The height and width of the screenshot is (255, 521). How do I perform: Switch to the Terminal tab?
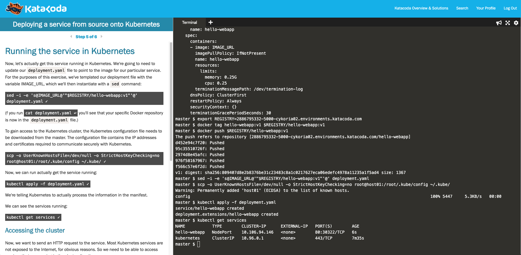click(189, 22)
